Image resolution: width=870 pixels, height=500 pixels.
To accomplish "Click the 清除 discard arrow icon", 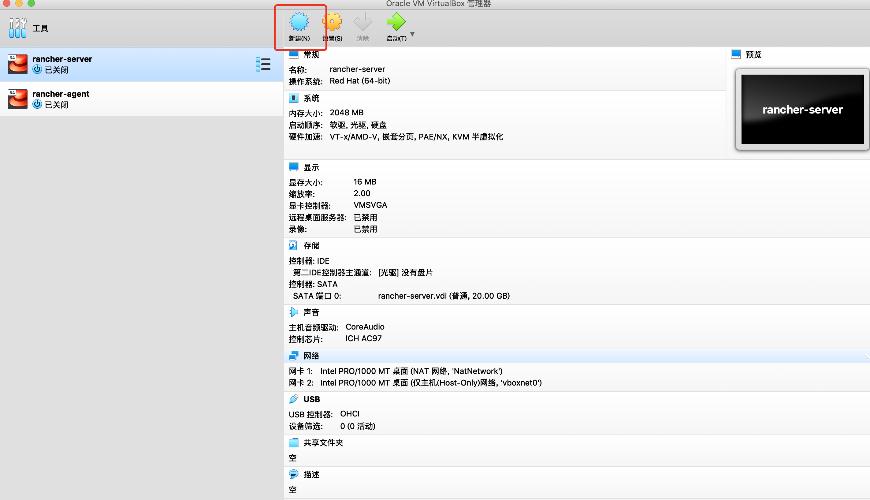I will [x=363, y=21].
